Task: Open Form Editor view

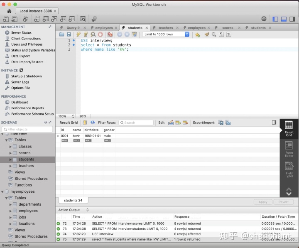Action: 289,149
